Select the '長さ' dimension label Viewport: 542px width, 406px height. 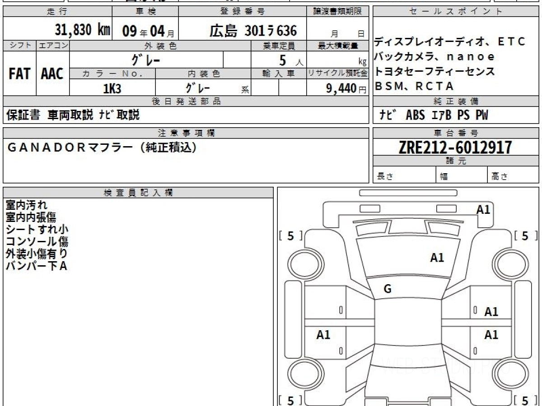coord(385,177)
